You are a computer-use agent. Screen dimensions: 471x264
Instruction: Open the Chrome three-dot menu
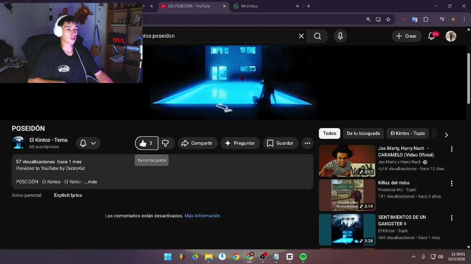click(x=465, y=19)
